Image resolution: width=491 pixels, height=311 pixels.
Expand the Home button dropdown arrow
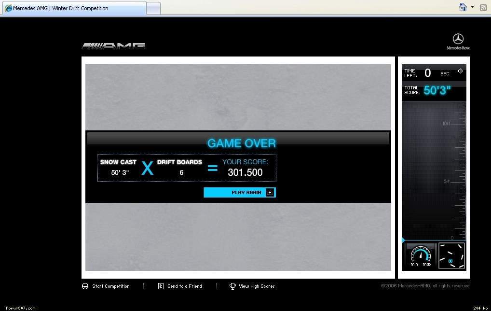(x=472, y=7)
